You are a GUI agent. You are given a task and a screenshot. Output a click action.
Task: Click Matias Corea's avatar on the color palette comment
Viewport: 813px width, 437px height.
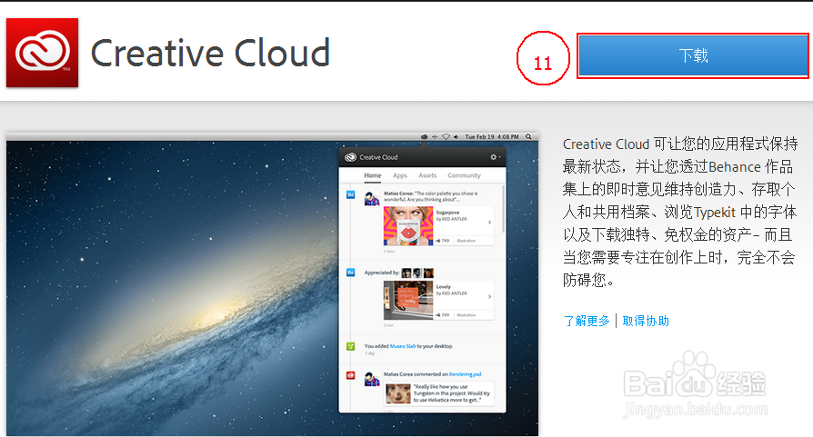coord(371,198)
